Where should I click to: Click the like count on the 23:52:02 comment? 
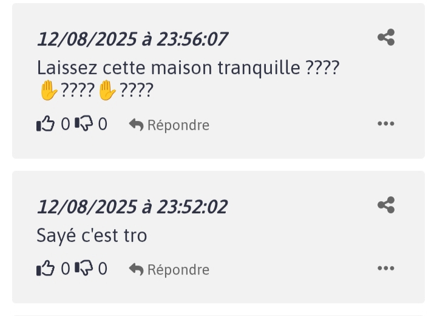pos(66,269)
